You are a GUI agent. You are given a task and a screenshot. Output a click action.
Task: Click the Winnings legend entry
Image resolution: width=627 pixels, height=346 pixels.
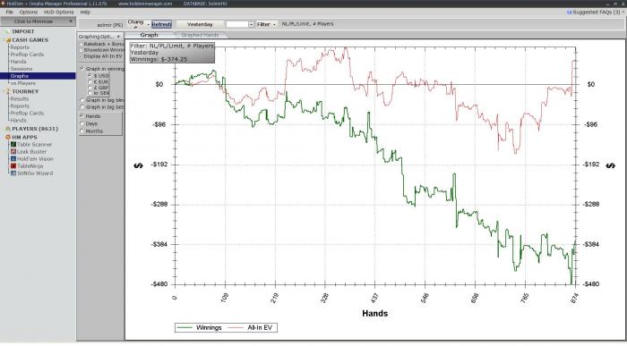[199, 327]
